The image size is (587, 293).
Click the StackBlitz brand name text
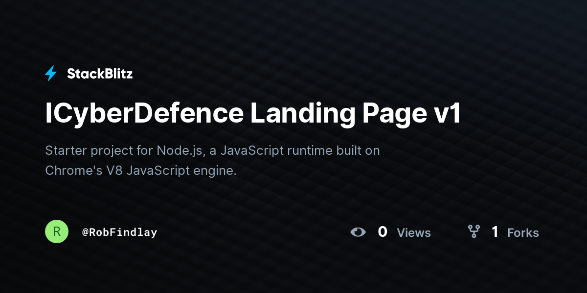click(100, 74)
